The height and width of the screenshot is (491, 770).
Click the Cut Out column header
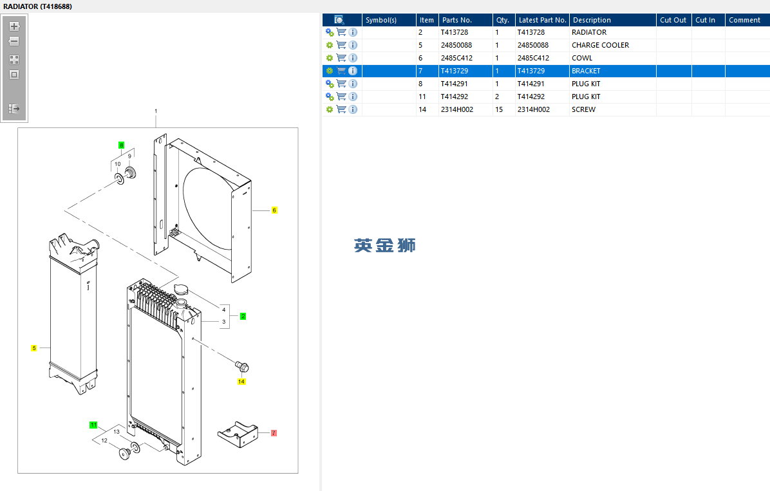pos(673,20)
